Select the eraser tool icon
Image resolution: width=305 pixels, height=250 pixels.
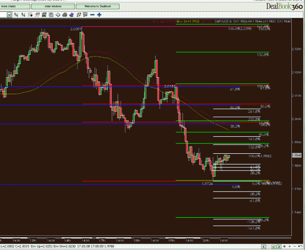tap(58, 15)
